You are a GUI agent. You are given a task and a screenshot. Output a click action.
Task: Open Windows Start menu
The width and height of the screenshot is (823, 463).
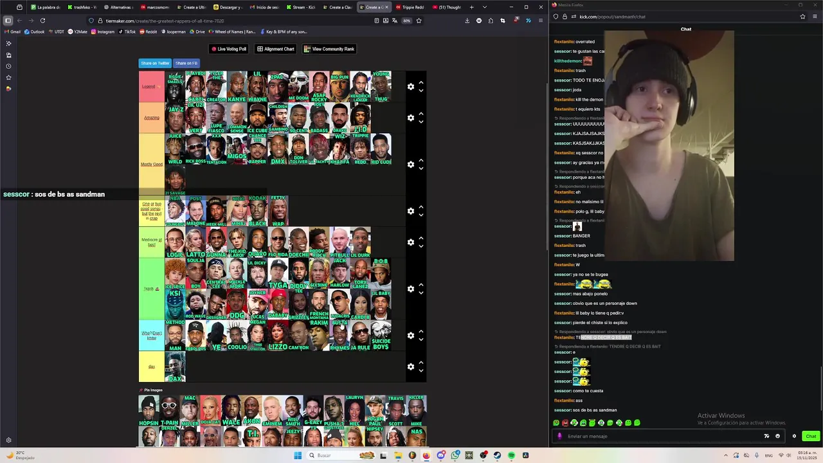tap(298, 455)
